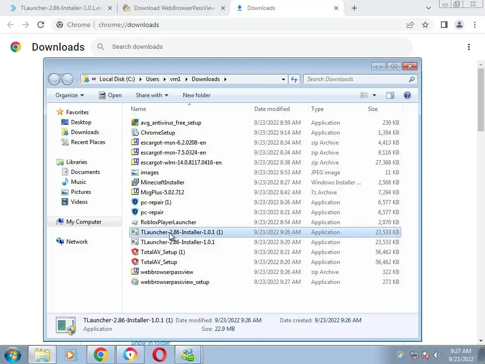Viewport: 485px width, 364px height.
Task: Open Windows Start button
Action: pyautogui.click(x=12, y=355)
